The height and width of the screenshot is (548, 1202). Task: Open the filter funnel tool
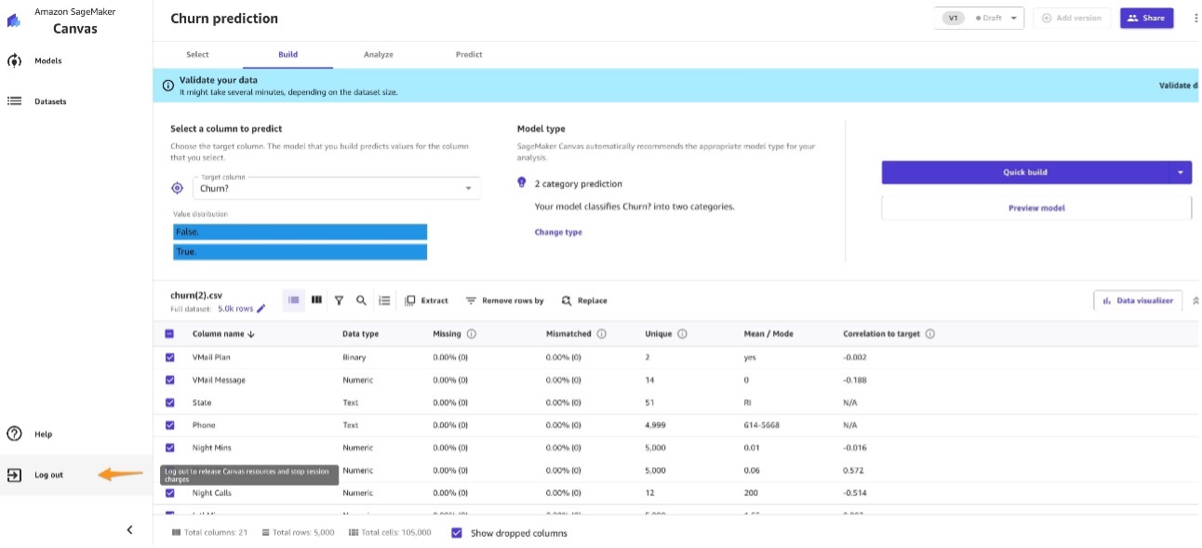(339, 301)
